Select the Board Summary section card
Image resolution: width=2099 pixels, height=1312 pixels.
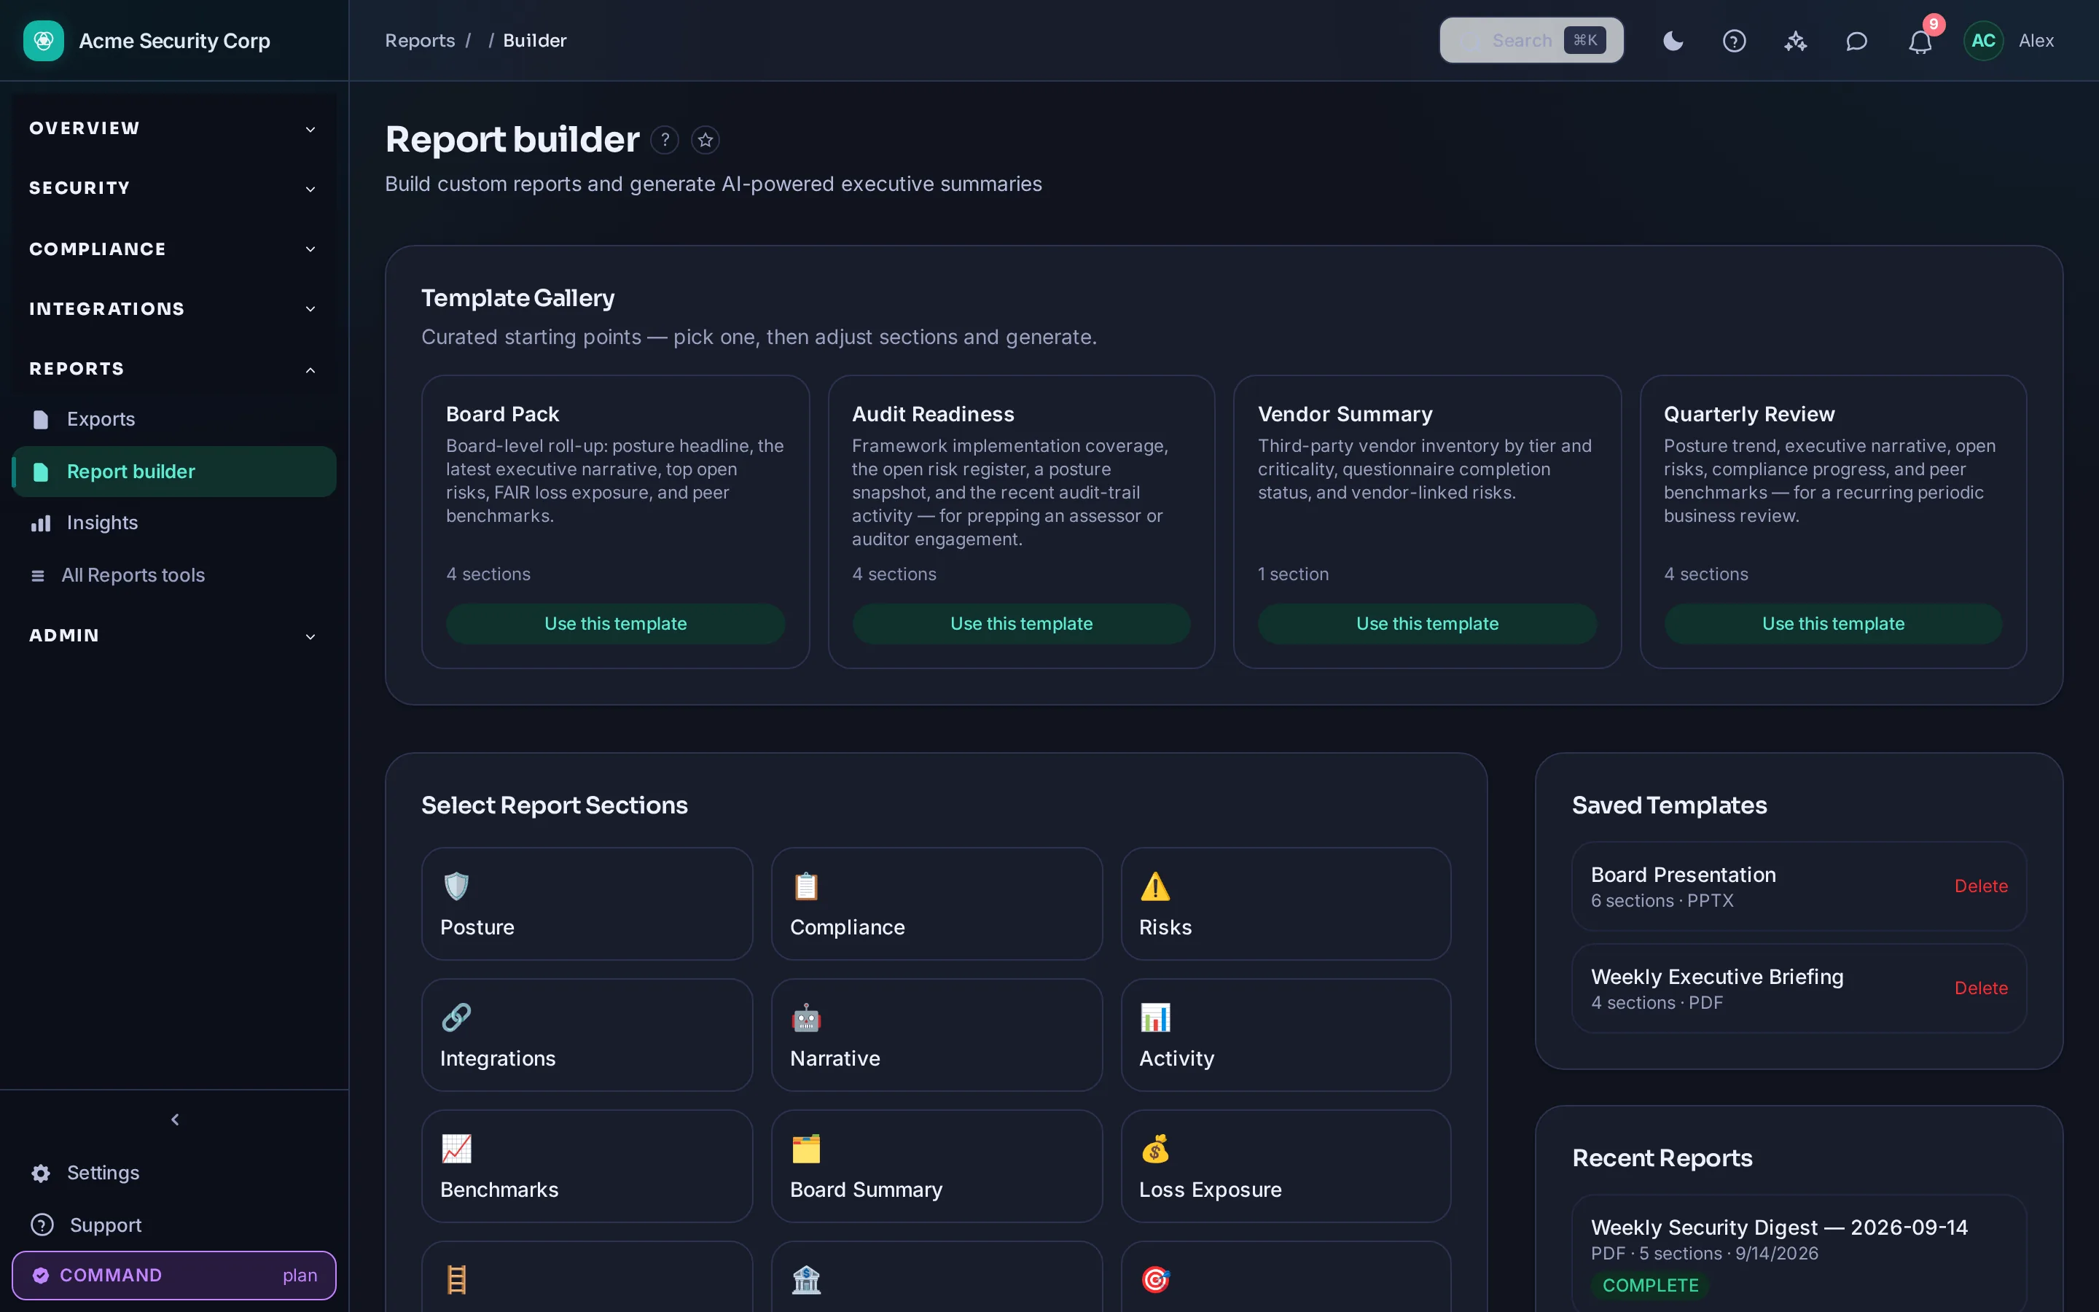pos(937,1165)
